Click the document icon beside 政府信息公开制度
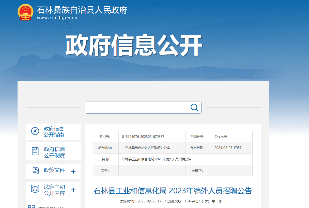The image size is (309, 208). point(35,151)
